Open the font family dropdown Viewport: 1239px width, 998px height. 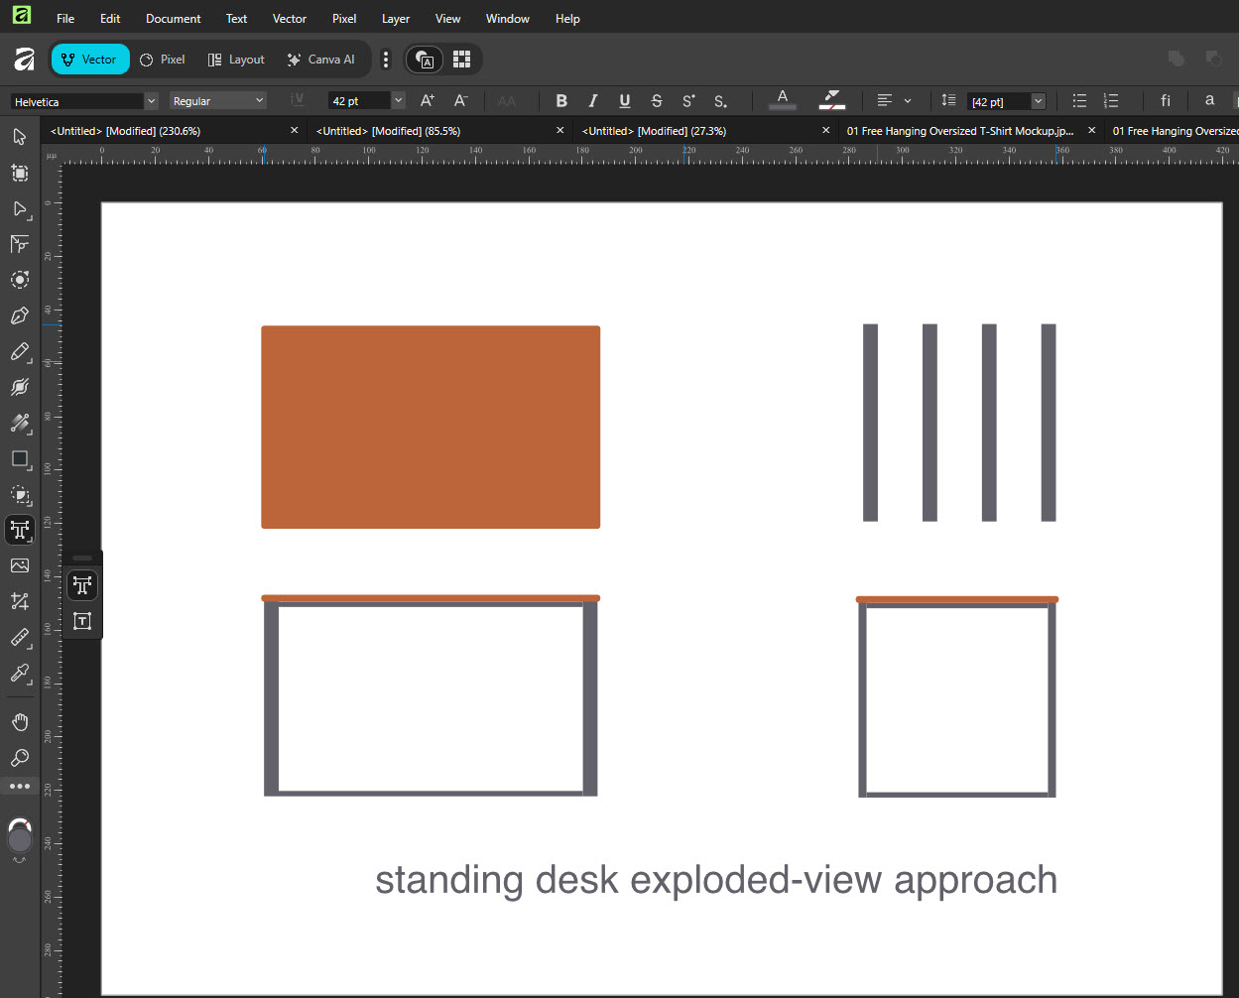[151, 100]
